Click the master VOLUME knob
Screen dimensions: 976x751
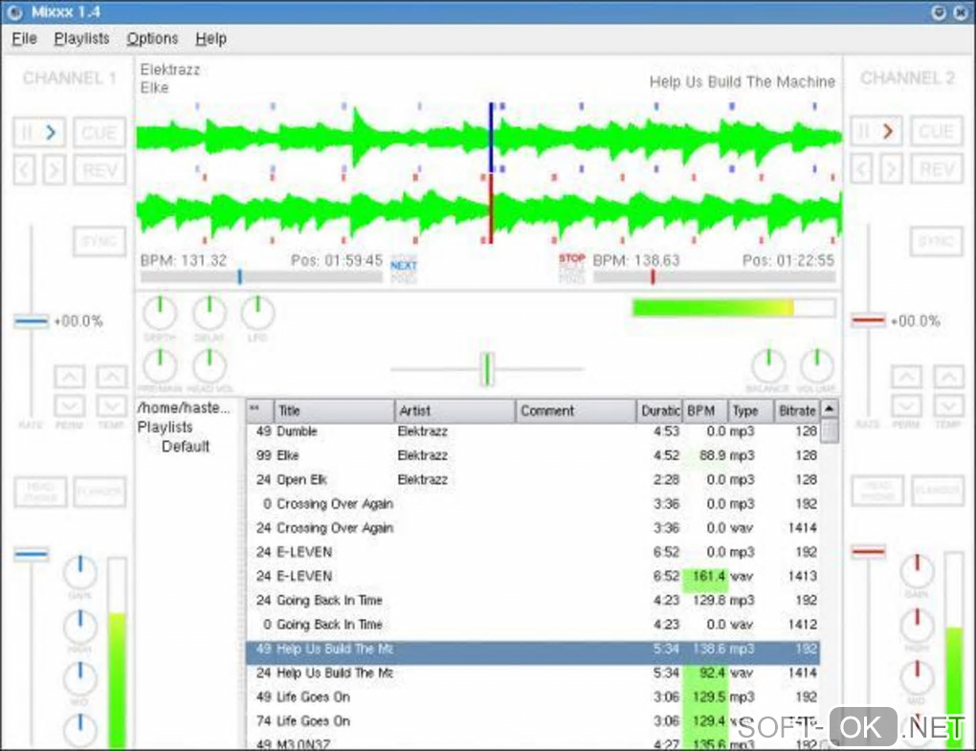tap(817, 365)
